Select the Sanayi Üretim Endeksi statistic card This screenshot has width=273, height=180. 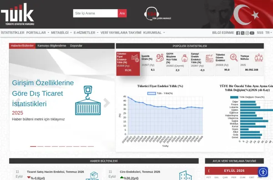click(x=202, y=64)
